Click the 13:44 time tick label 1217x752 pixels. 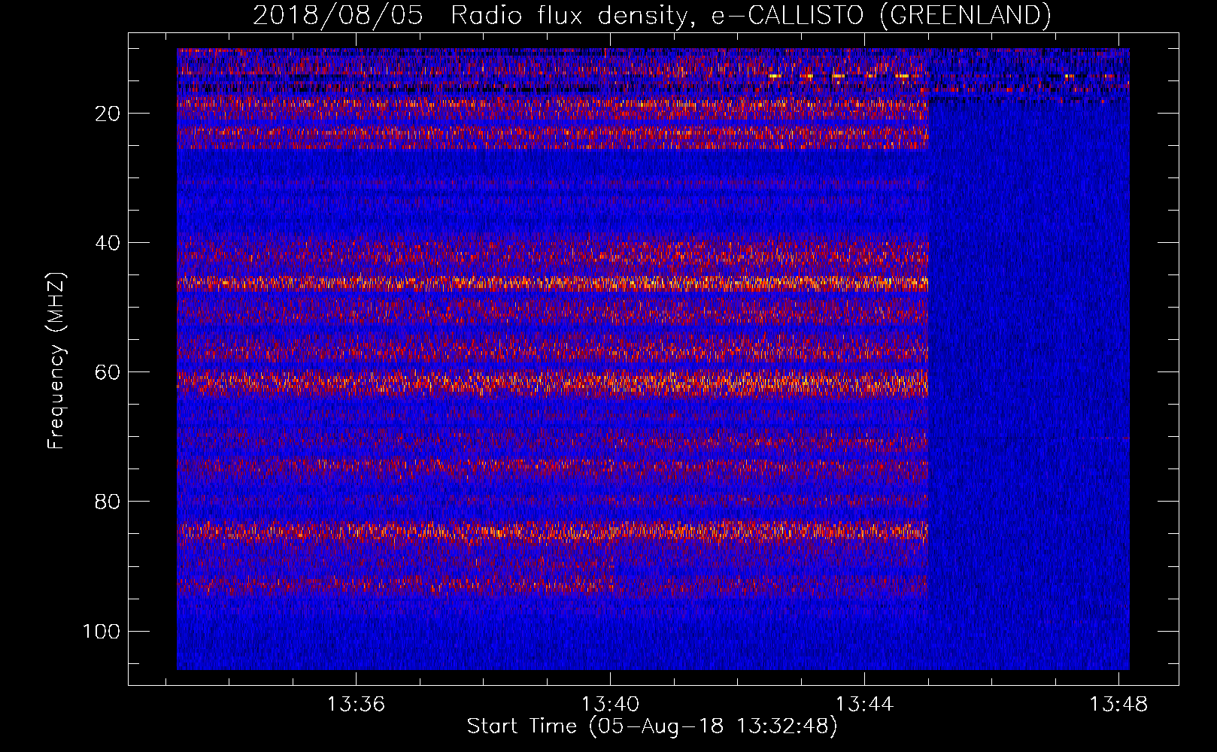point(864,704)
